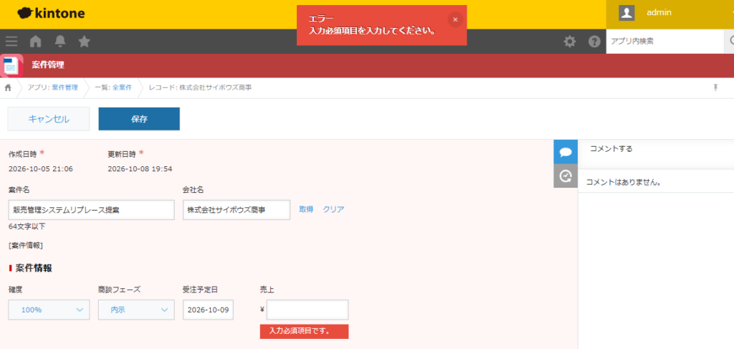Click the breadcrumb home icon

click(8, 87)
